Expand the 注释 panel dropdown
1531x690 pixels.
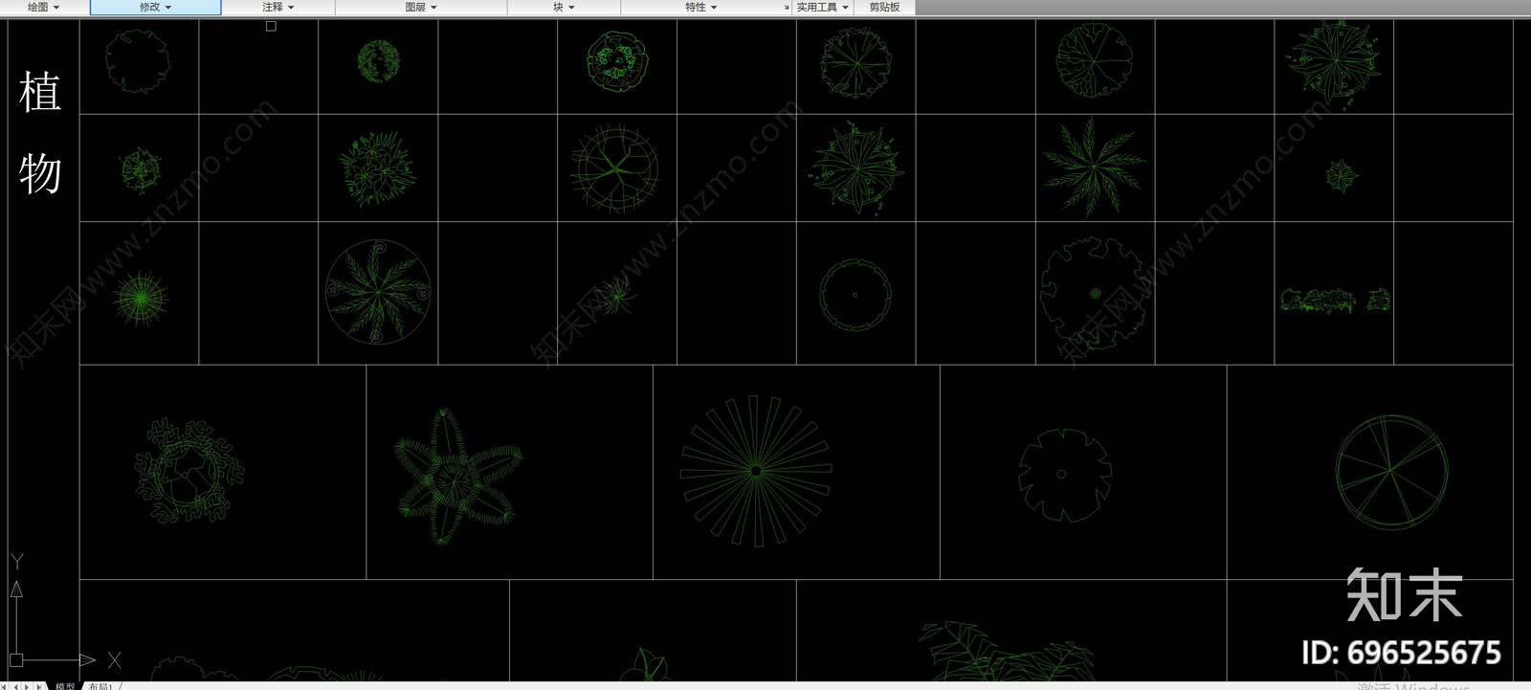278,7
